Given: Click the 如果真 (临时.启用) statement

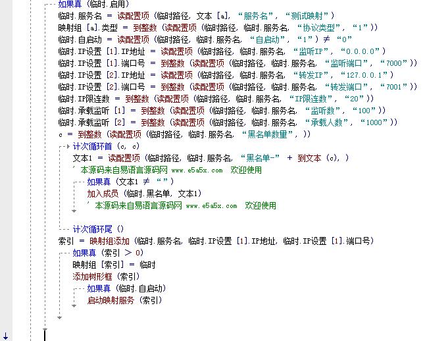Looking at the screenshot, I should pos(94,4).
